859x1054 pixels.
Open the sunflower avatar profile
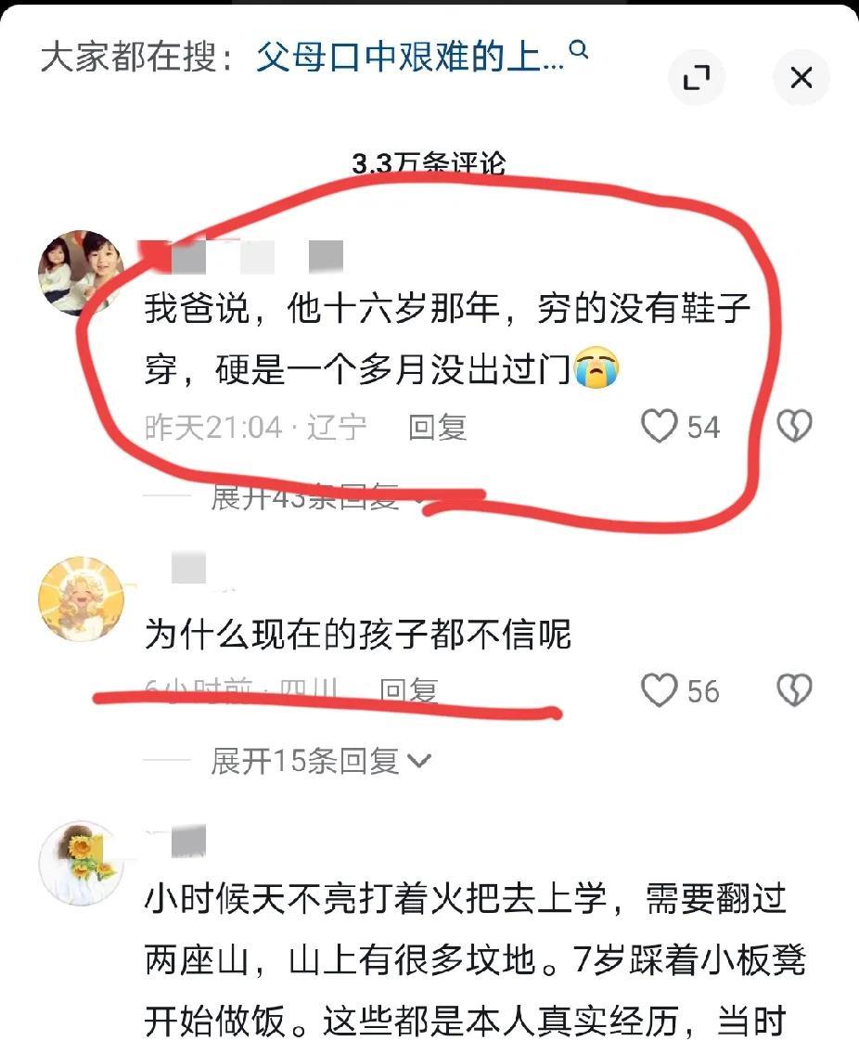tap(82, 863)
